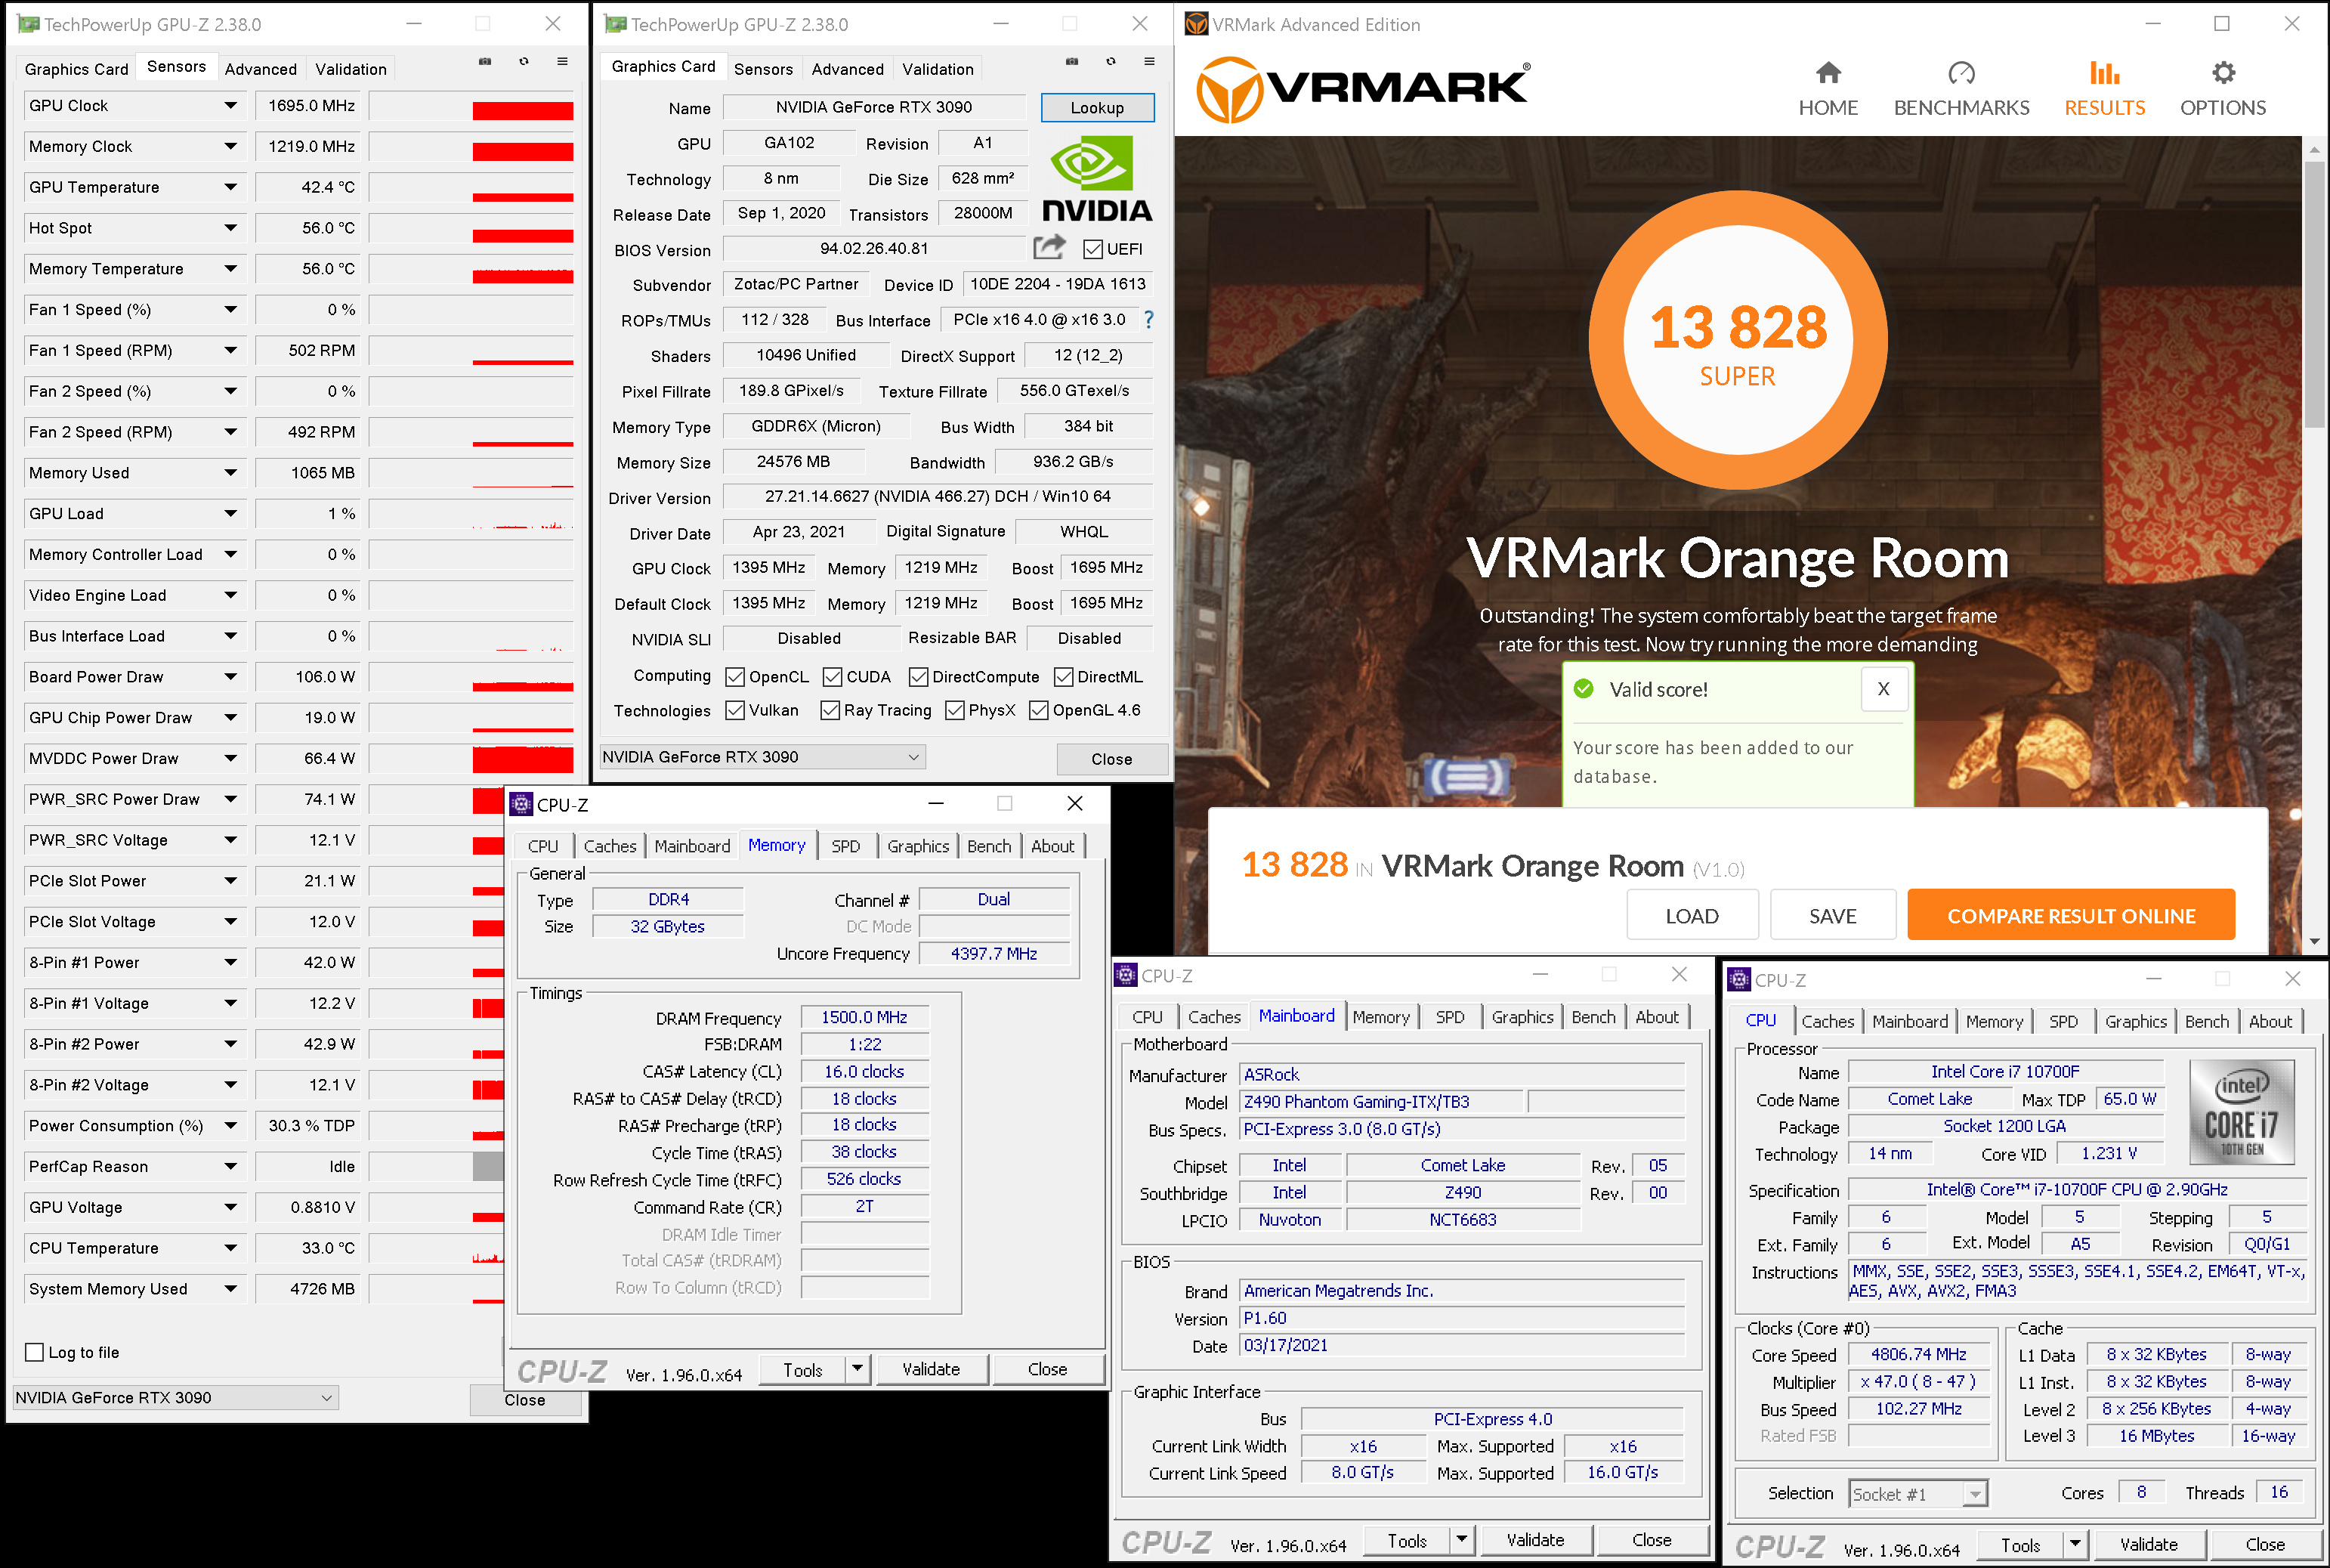Screen dimensions: 2330x1568
Task: Open Socket #1 selection dropdown in CPU-Z
Action: pyautogui.click(x=1917, y=1493)
